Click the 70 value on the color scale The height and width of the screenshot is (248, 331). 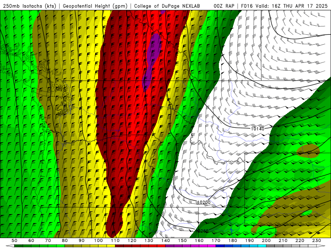click(x=48, y=241)
